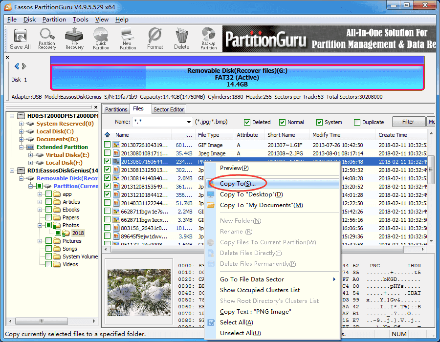
Task: Enable the Duplicate filter checkbox
Action: (357, 122)
